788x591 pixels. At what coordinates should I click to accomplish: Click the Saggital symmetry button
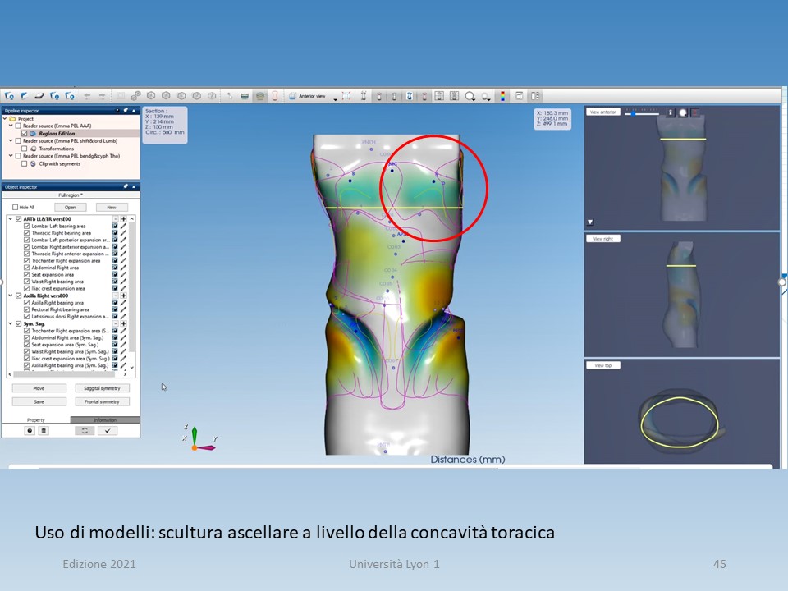click(x=102, y=388)
